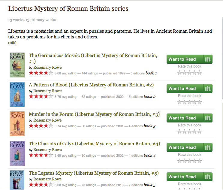The width and height of the screenshot is (223, 190).
Task: Add The Legatus Mystery to Want to Read
Action: click(182, 177)
